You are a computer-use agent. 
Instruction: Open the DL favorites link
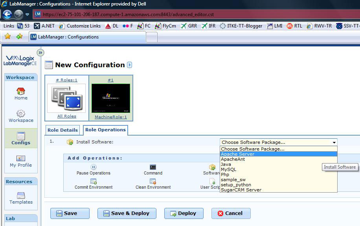coord(112,26)
